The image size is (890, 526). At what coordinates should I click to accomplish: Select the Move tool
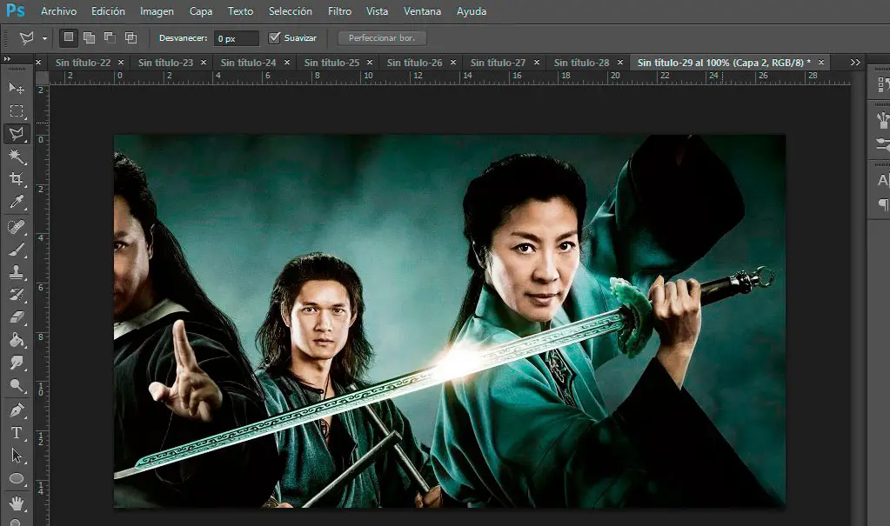(17, 88)
